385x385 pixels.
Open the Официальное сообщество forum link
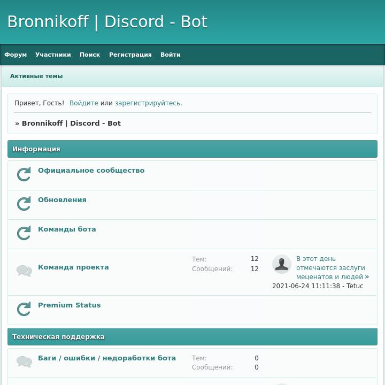click(x=91, y=171)
